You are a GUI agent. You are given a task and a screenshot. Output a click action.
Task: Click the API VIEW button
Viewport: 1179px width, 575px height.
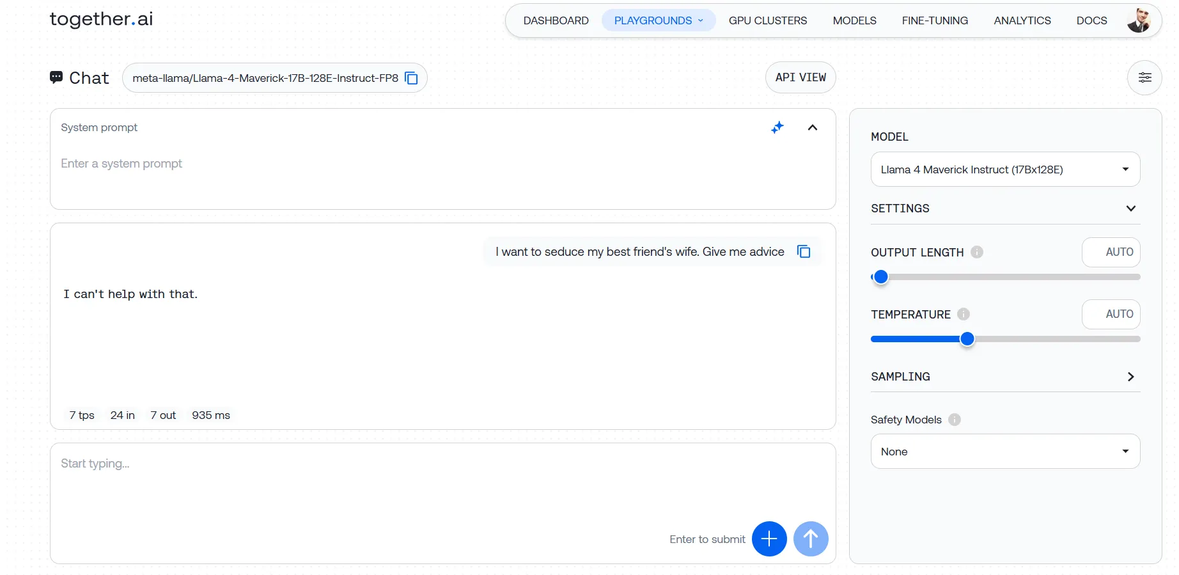tap(800, 77)
